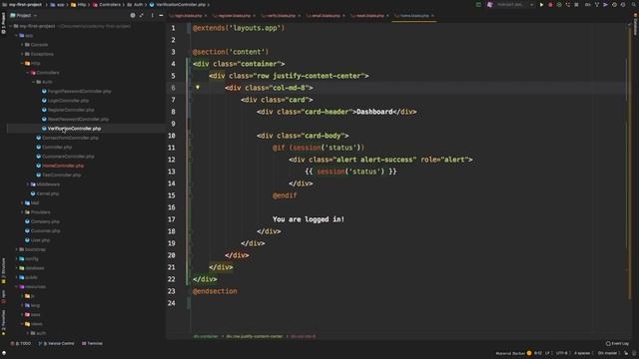The width and height of the screenshot is (639, 359).
Task: Click the Run with Coverage icon
Action: click(x=559, y=4)
